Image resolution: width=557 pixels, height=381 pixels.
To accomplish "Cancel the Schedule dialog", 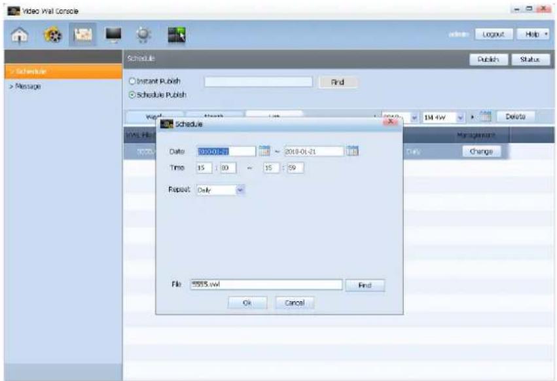I will click(x=295, y=303).
